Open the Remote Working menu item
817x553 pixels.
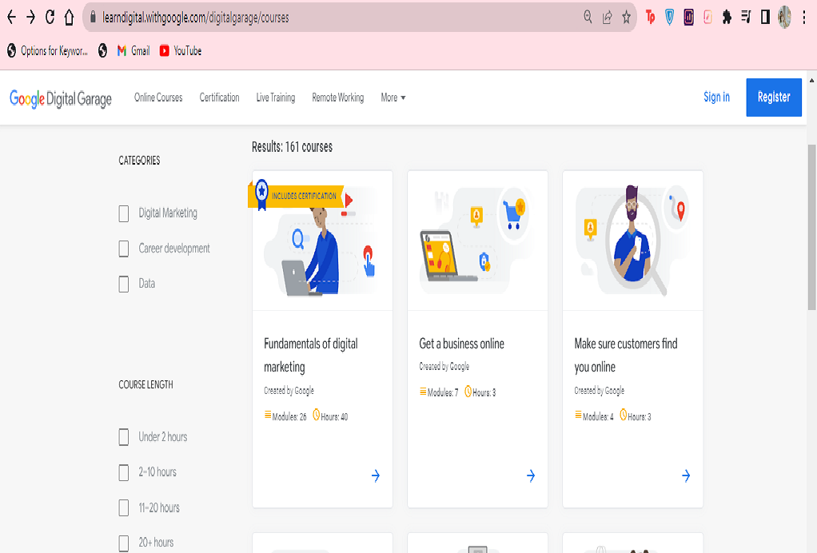click(337, 97)
